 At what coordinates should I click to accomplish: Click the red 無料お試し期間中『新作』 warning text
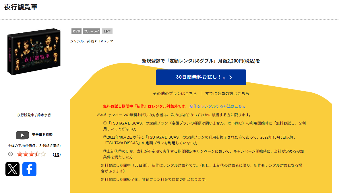145,106
